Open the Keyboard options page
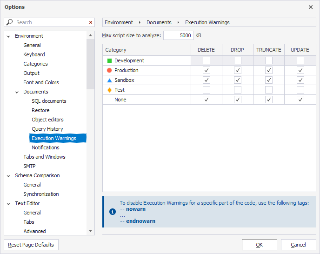320x254 pixels. pyautogui.click(x=34, y=54)
